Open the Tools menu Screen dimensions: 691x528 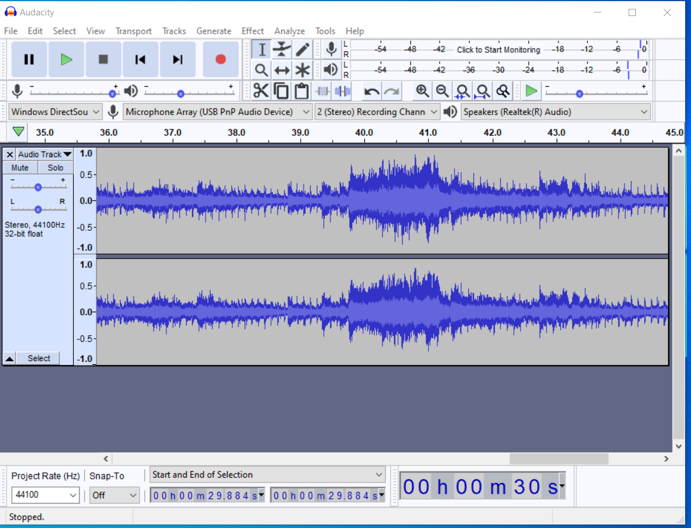point(325,31)
